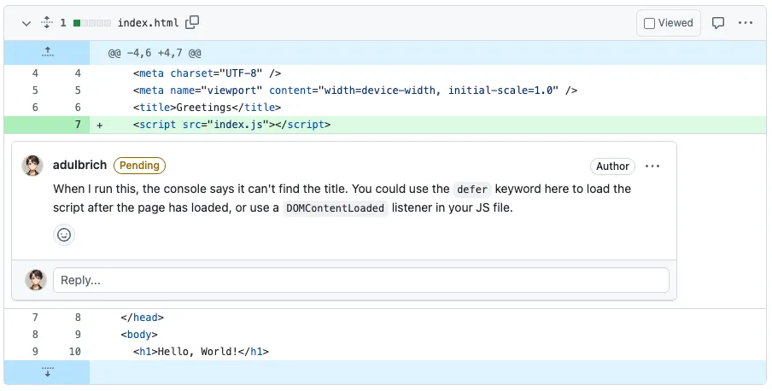The height and width of the screenshot is (391, 772).
Task: Click the h1 Hello, World! line
Action: coord(201,352)
